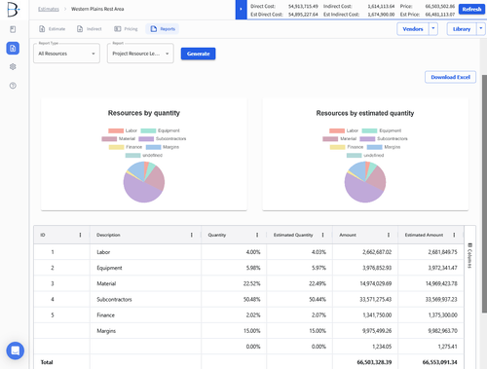Screen dimensions: 487x369
Task: Open the projects sidebar icon
Action: coord(13,29)
